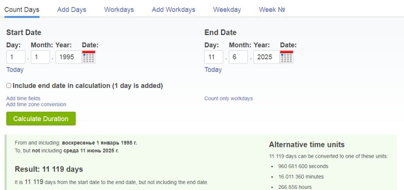
Task: Focus the Start Date Month field
Action: 40,57
